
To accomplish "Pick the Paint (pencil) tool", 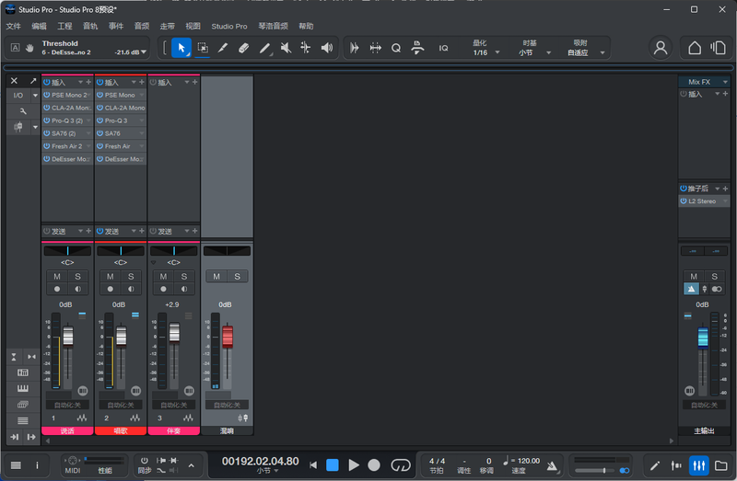I will (223, 48).
